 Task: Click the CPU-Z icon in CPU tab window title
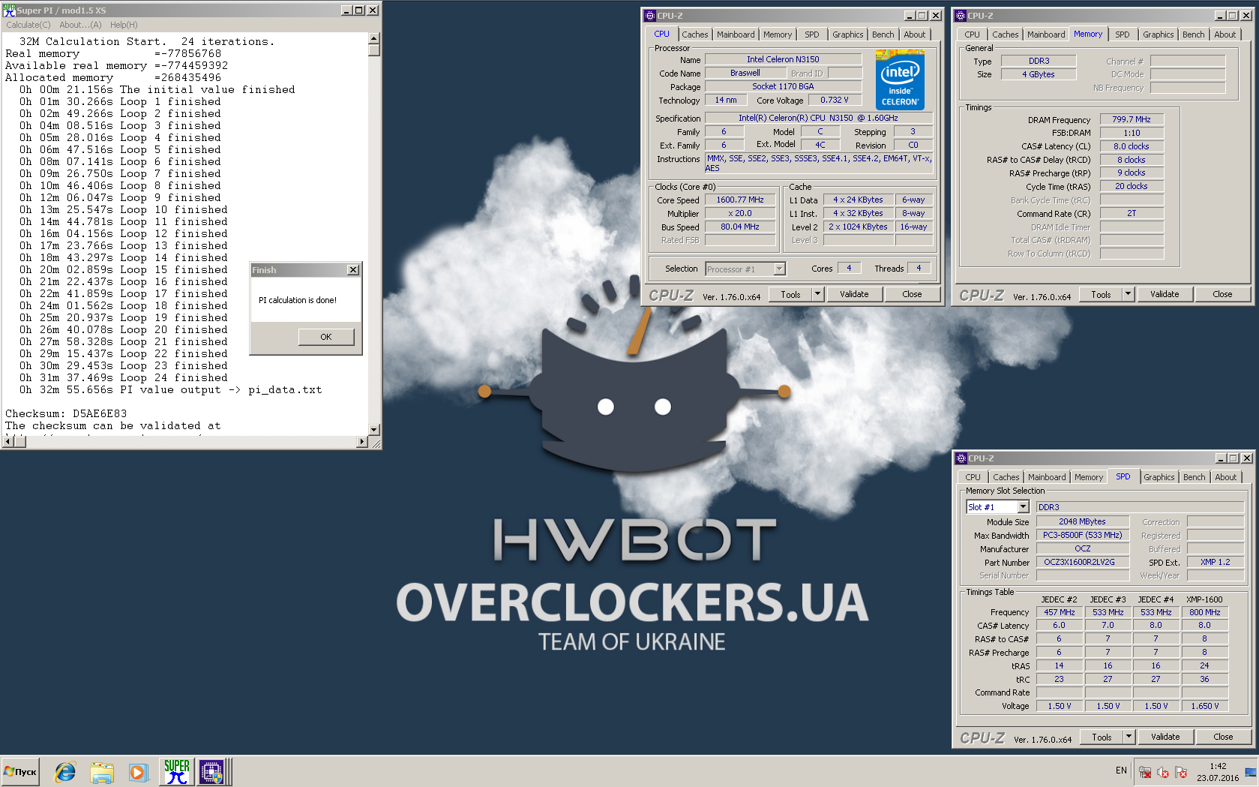650,16
